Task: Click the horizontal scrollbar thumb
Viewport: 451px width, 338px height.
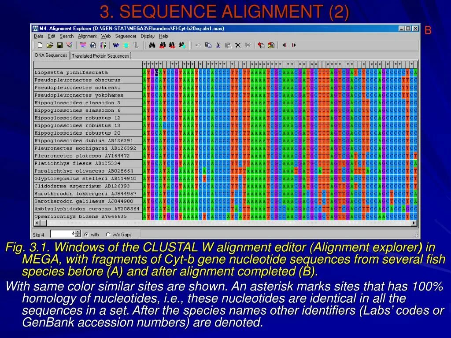Action: (x=43, y=223)
